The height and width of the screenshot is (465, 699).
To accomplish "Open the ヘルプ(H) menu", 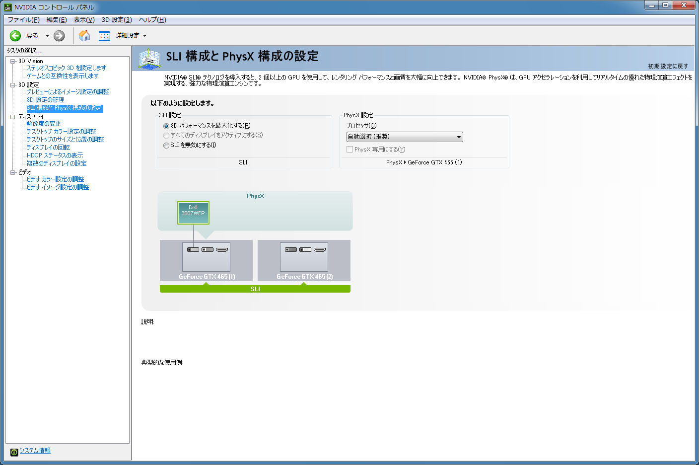I will (x=152, y=20).
